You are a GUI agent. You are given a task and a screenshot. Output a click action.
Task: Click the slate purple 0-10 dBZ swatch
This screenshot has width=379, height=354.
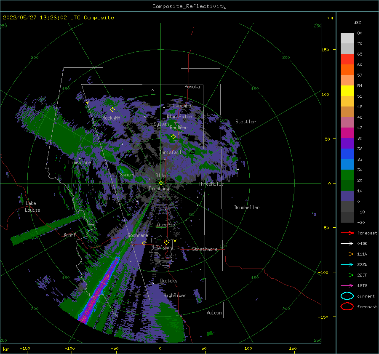[347, 196]
